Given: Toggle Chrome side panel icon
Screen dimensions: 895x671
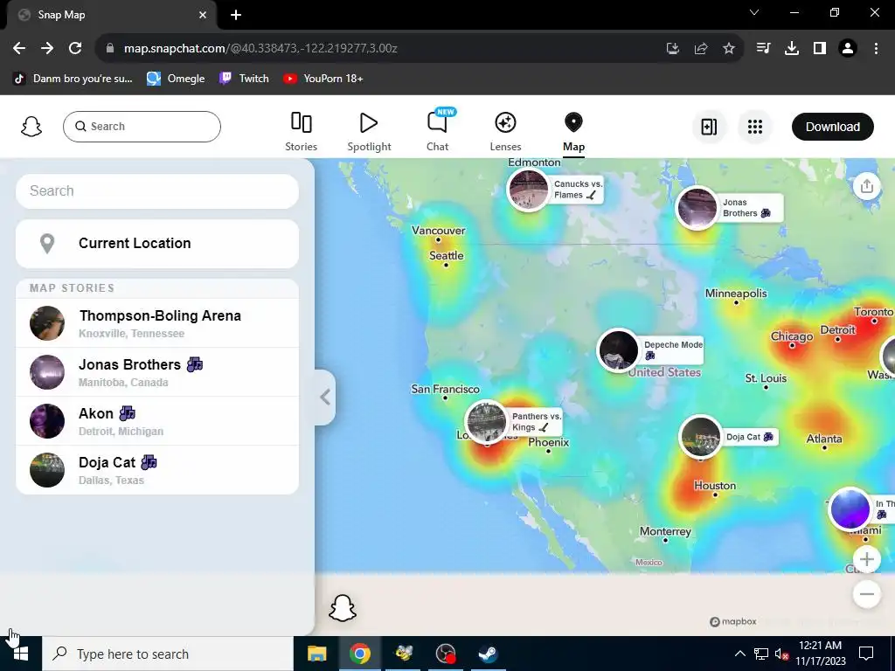Looking at the screenshot, I should click(x=820, y=49).
